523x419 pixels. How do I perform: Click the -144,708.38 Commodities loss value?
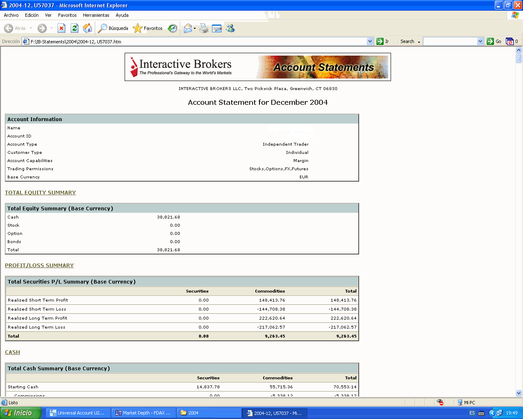click(x=271, y=309)
